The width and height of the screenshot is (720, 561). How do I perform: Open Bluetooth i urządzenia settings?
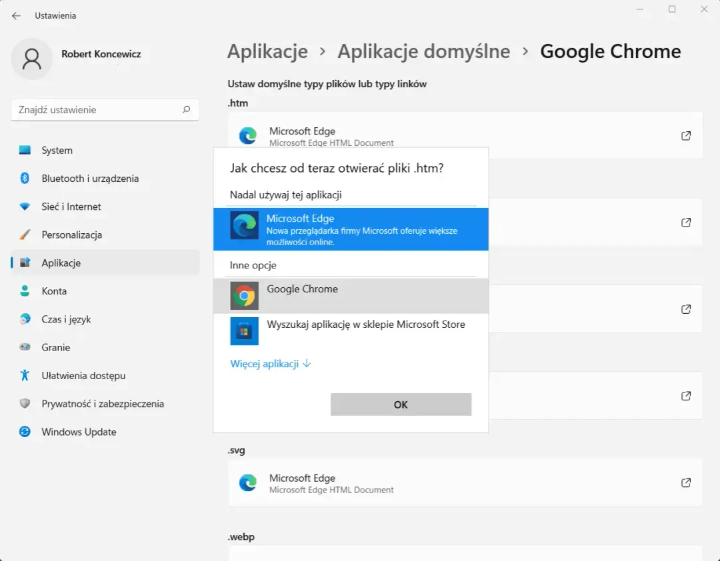(x=90, y=179)
